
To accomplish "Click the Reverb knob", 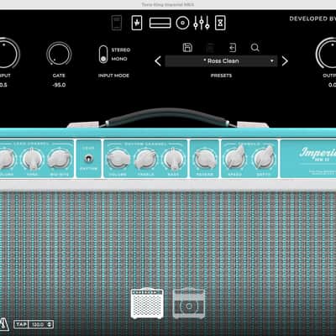I will [205, 159].
